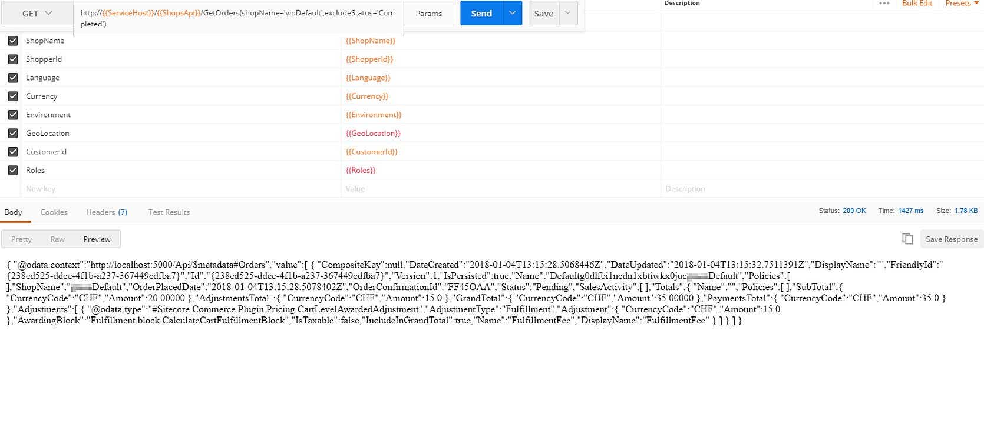Select the {{Language}} value cell
The height and width of the screenshot is (437, 984).
pos(501,78)
